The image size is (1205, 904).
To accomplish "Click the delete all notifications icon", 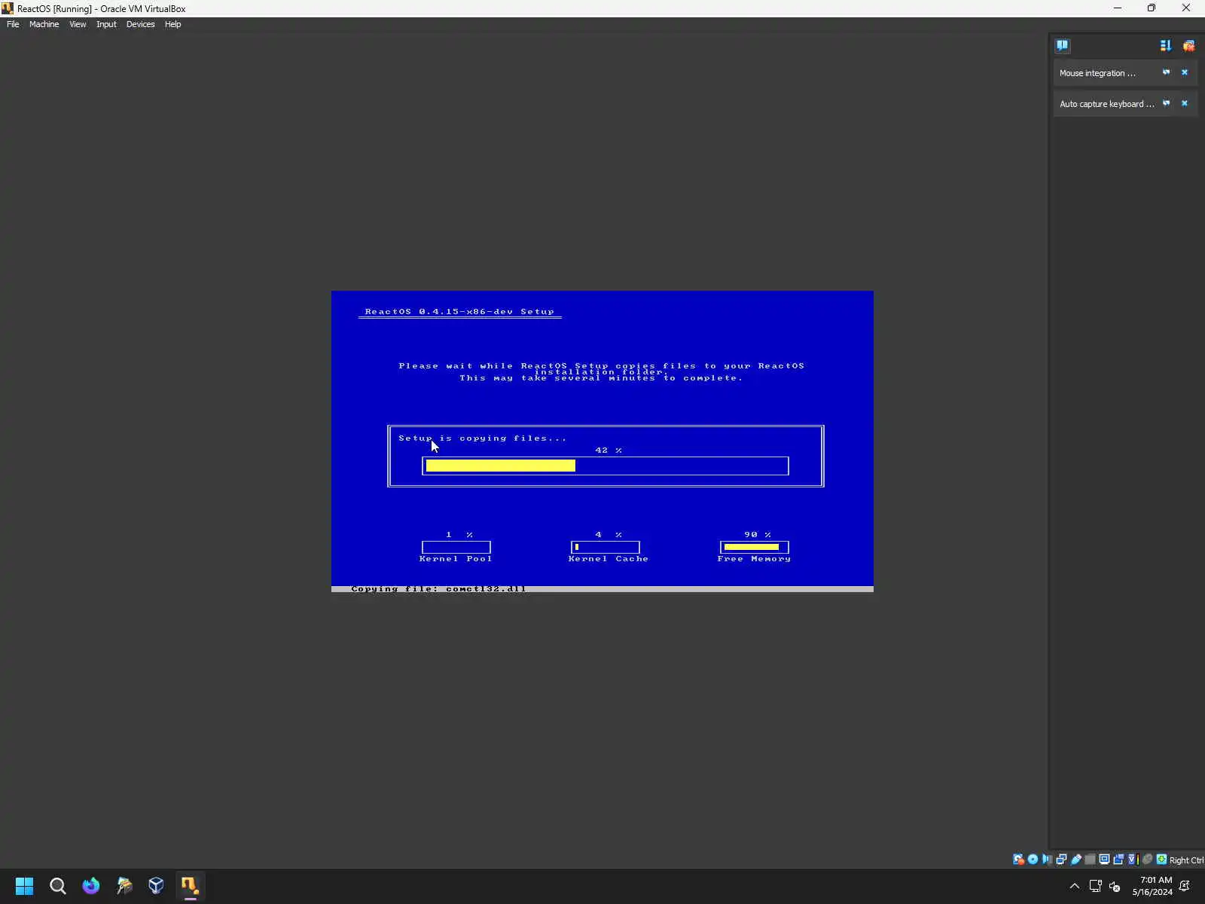I will click(x=1188, y=46).
